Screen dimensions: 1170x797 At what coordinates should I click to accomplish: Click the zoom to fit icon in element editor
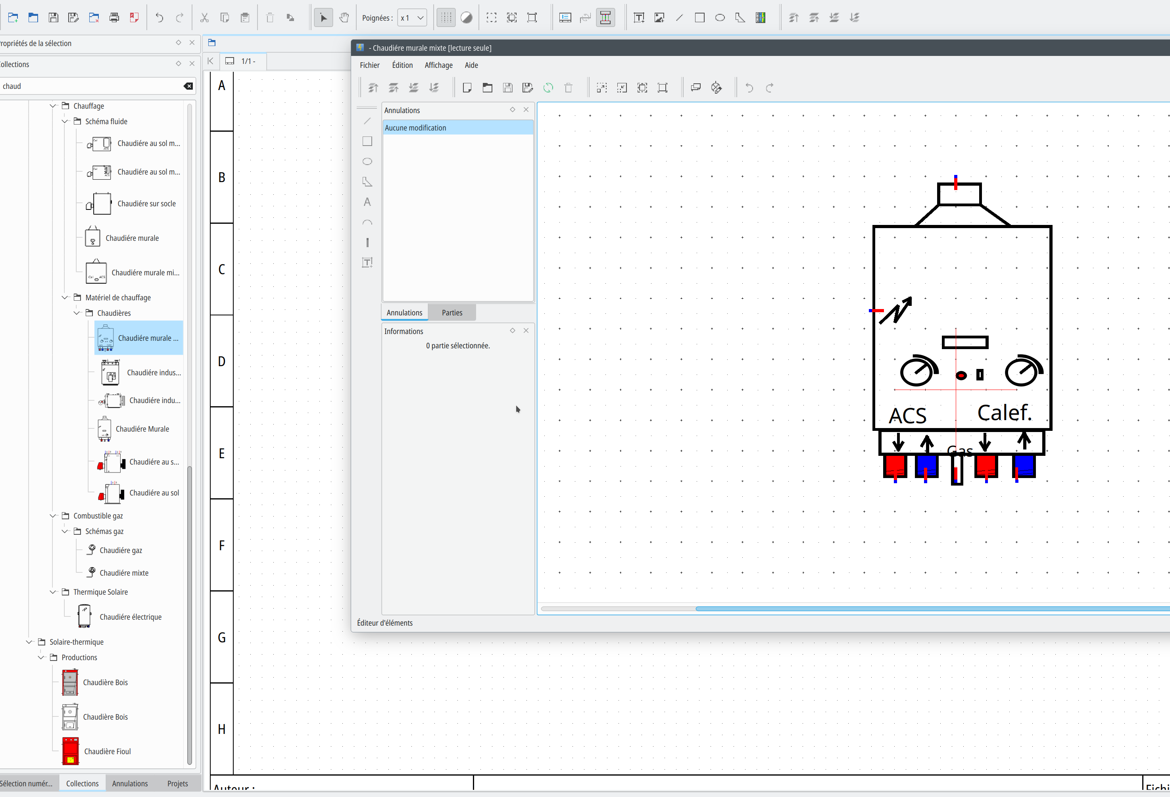[642, 88]
